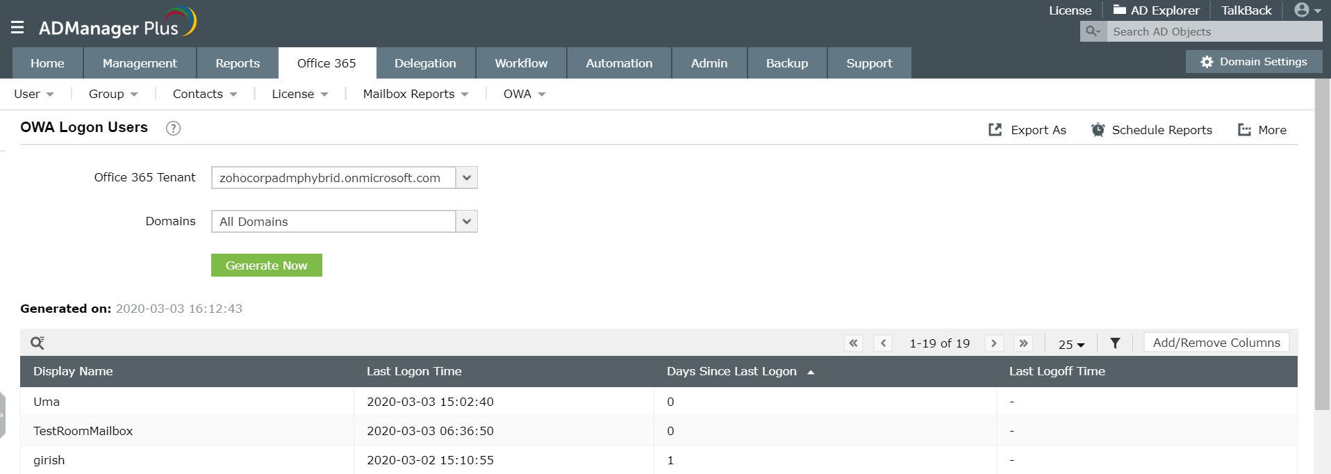
Task: Go to previous page of results
Action: (883, 343)
